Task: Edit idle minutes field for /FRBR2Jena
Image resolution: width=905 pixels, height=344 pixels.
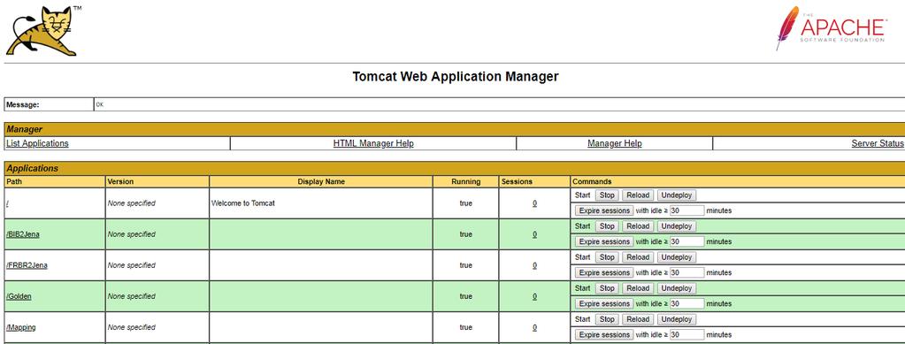Action: (686, 272)
